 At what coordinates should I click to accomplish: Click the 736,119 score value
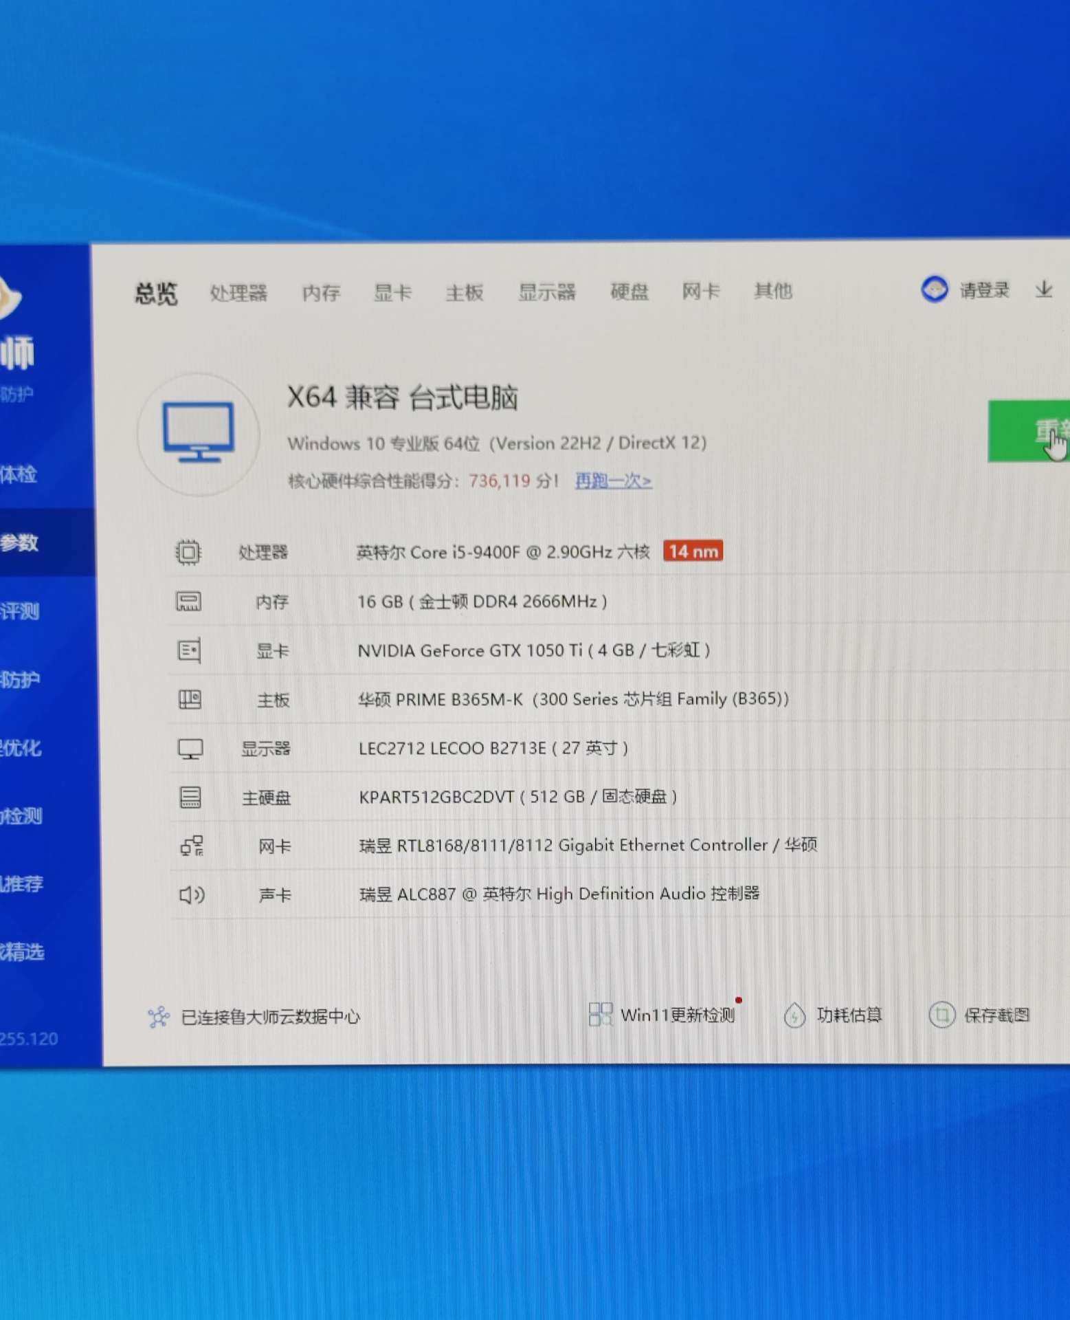[500, 481]
